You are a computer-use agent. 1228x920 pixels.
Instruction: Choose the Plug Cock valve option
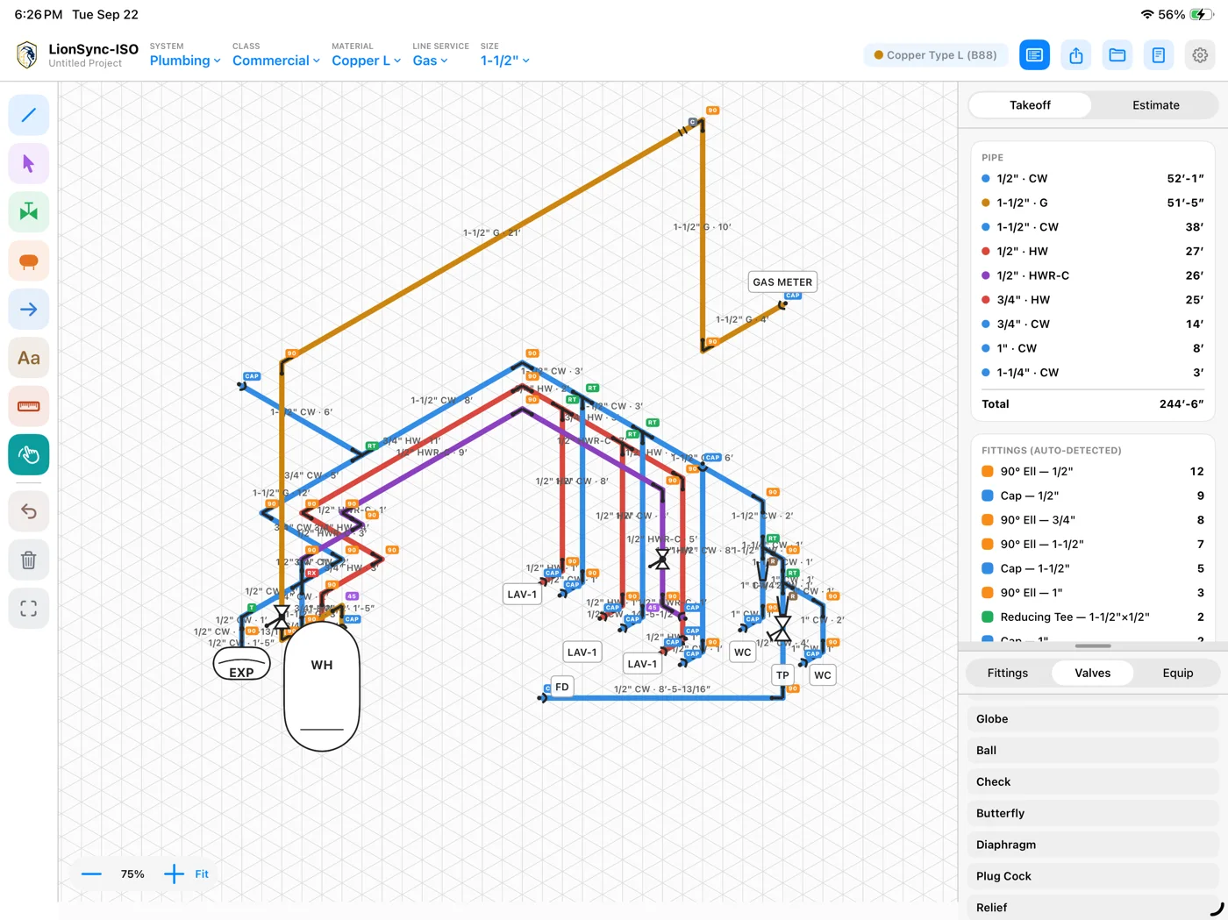1093,876
